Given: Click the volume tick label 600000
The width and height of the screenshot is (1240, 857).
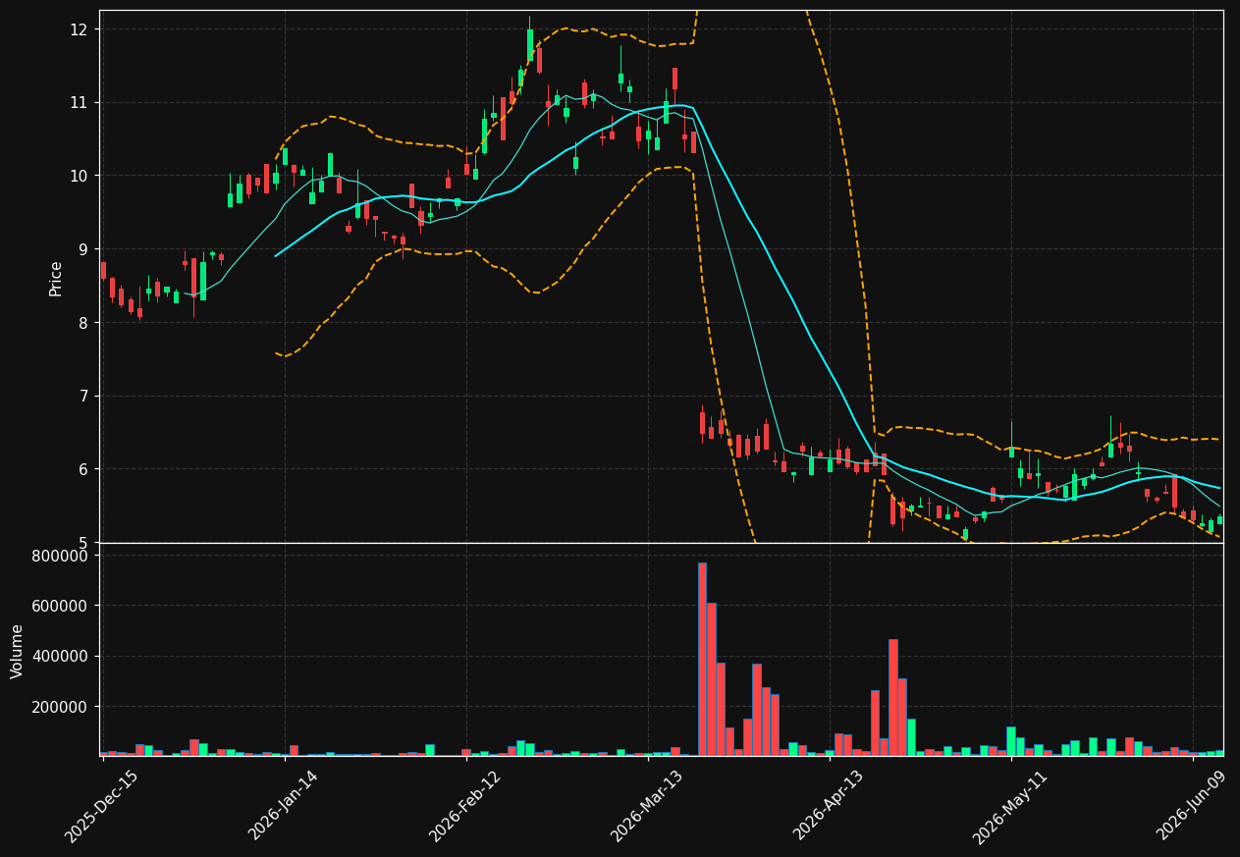Looking at the screenshot, I should tap(60, 606).
